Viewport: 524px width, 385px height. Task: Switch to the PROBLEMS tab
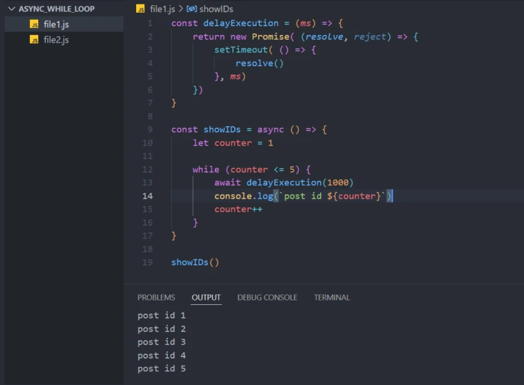[156, 297]
